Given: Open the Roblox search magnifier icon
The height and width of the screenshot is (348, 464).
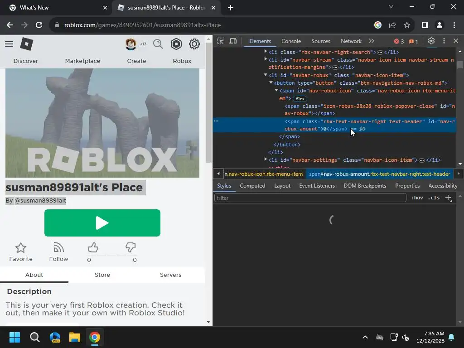Looking at the screenshot, I should coord(158,44).
